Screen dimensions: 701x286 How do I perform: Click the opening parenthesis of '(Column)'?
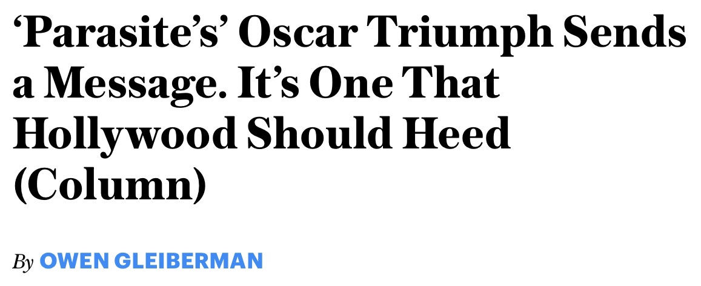pos(19,185)
